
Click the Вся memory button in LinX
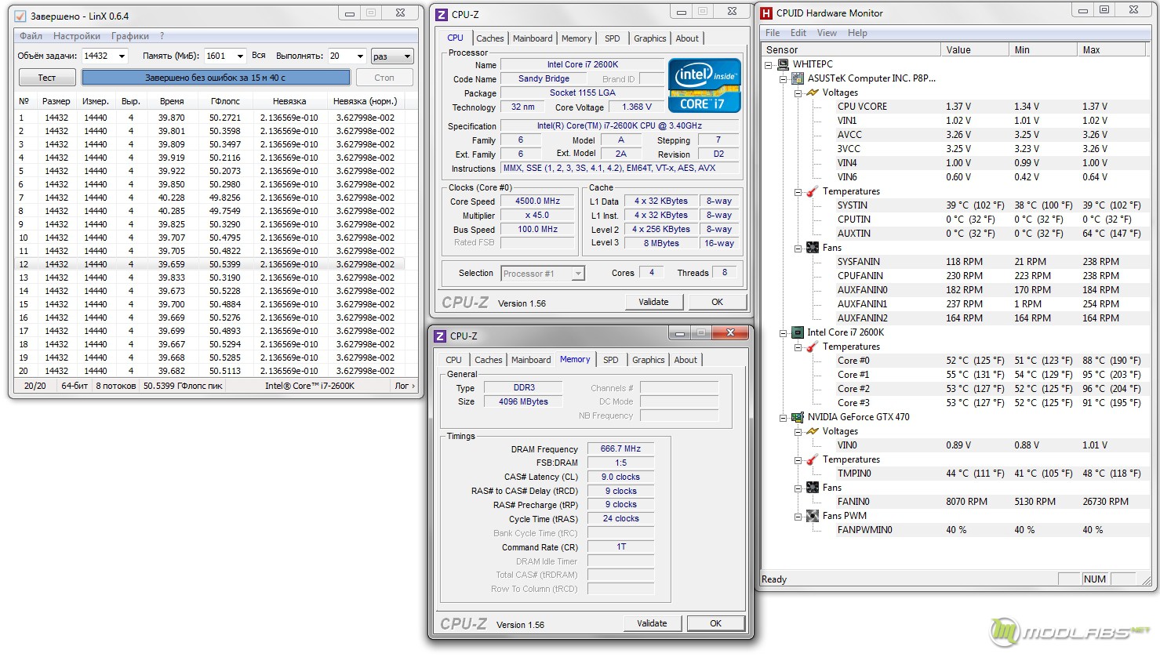tap(259, 56)
